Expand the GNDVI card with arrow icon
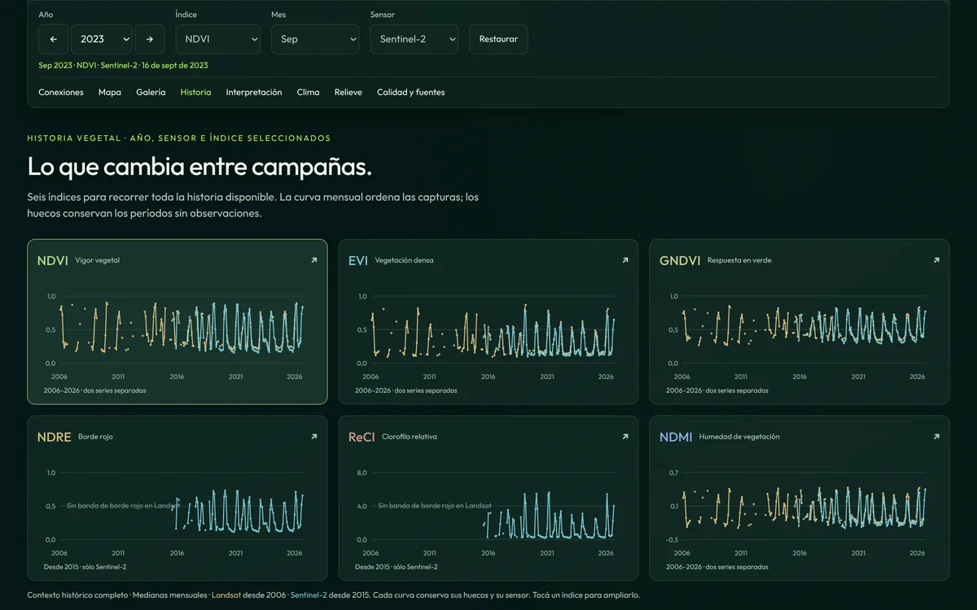 936,260
